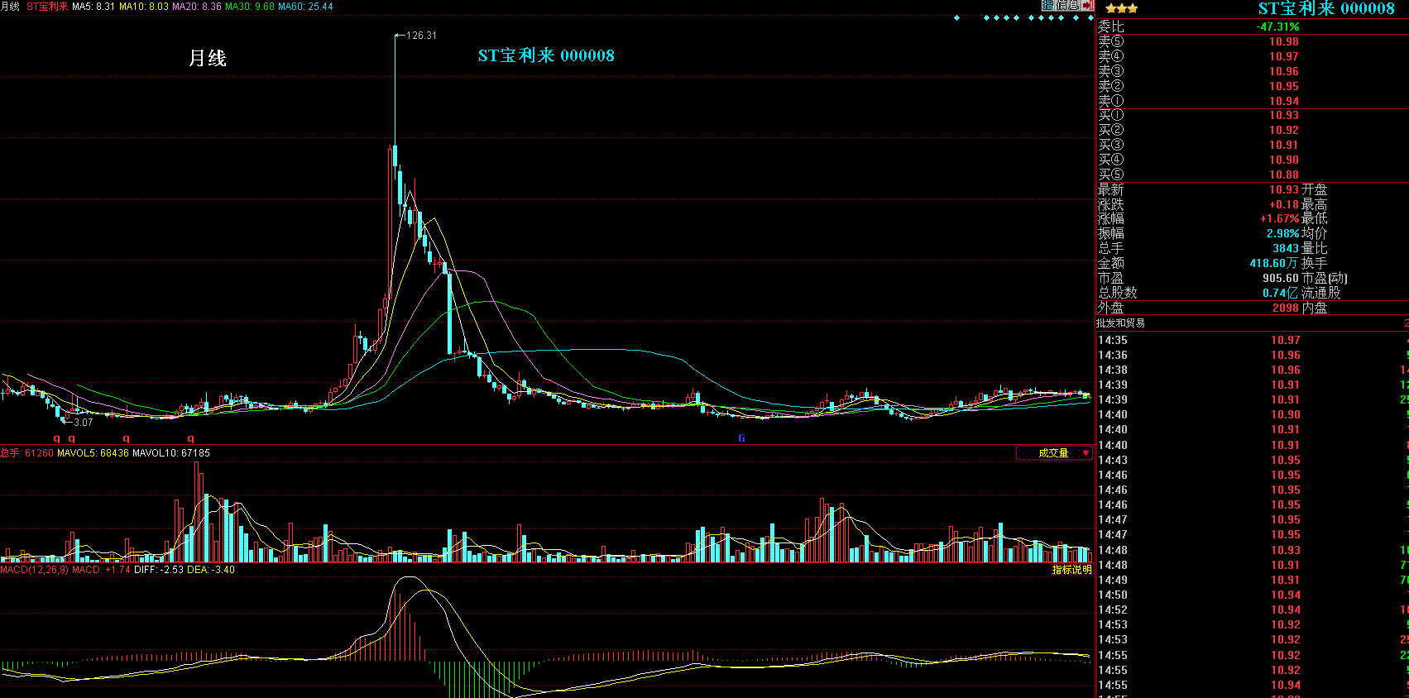Select the 卖④ ask row at 10.97
Image resolution: width=1409 pixels, height=698 pixels.
(x=1253, y=56)
